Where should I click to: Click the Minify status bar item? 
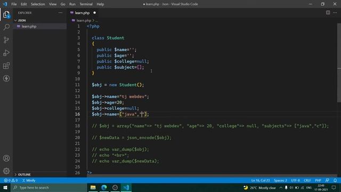(x=29, y=180)
